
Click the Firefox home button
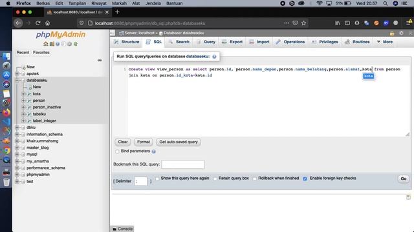[47, 23]
